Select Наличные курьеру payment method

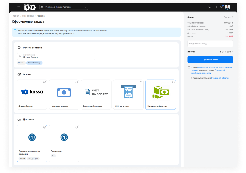(64, 94)
